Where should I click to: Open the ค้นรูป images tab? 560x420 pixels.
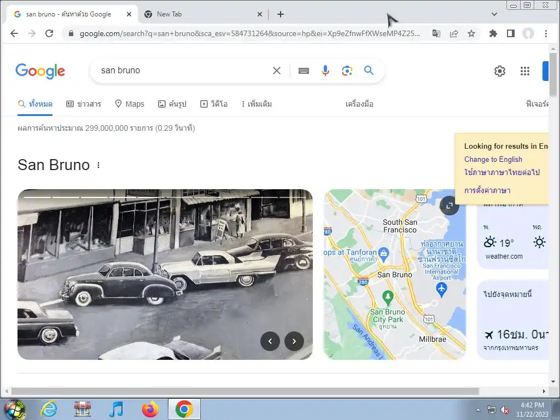click(x=172, y=104)
